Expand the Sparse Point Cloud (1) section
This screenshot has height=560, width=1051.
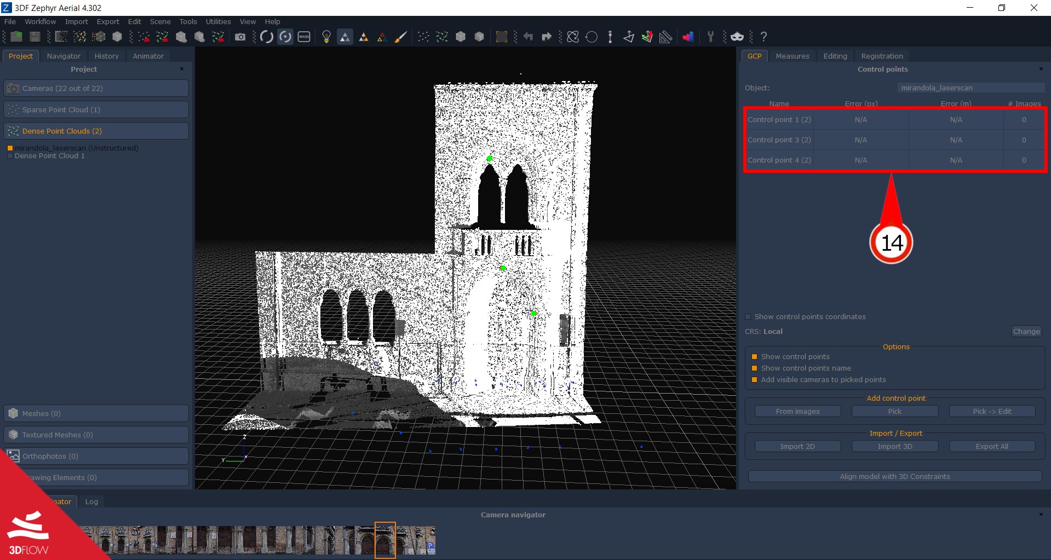[96, 109]
